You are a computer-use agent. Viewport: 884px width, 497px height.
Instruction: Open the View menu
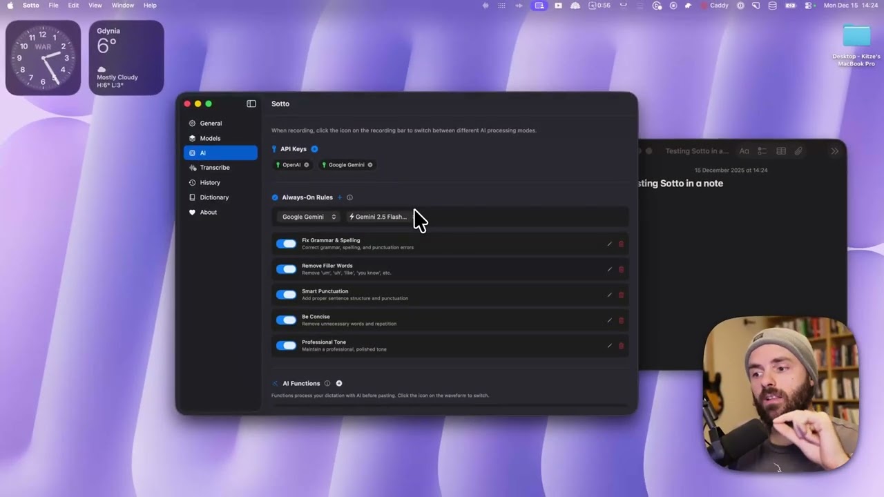coord(95,6)
